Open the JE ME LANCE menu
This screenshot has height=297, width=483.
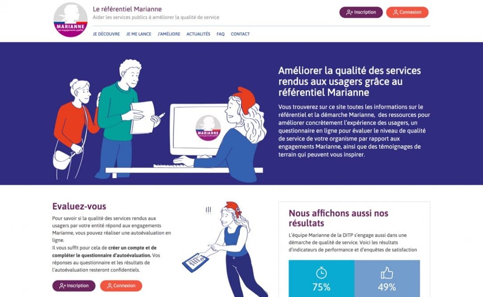coord(139,34)
